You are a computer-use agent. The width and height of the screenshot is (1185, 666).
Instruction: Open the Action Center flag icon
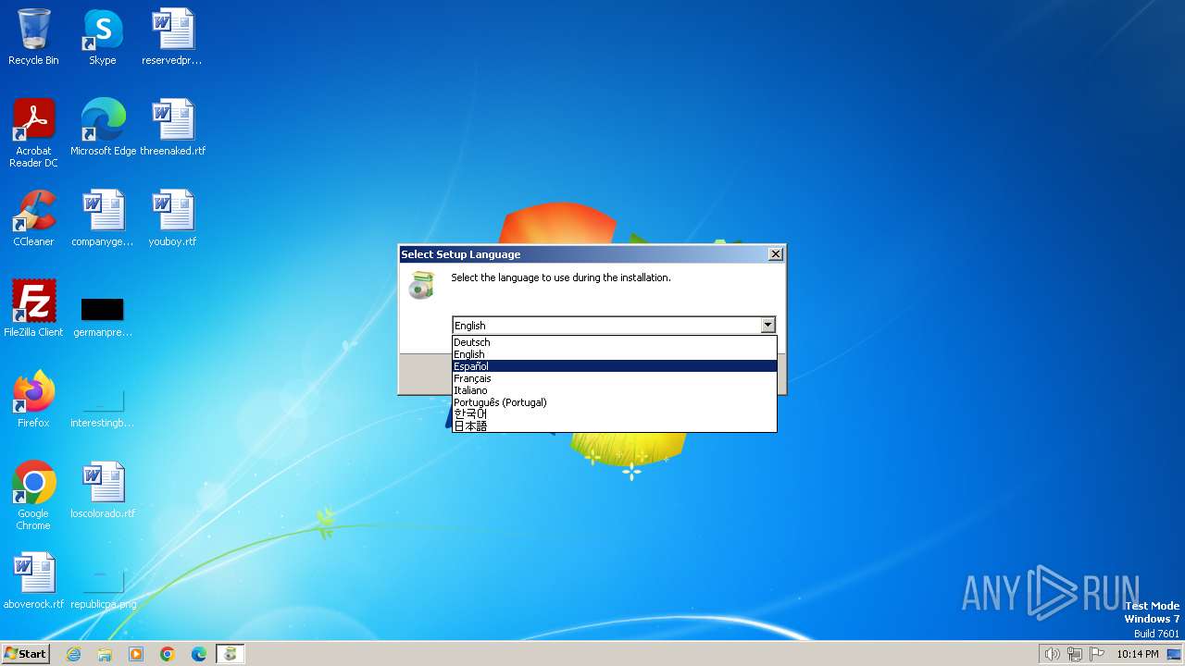tap(1097, 654)
